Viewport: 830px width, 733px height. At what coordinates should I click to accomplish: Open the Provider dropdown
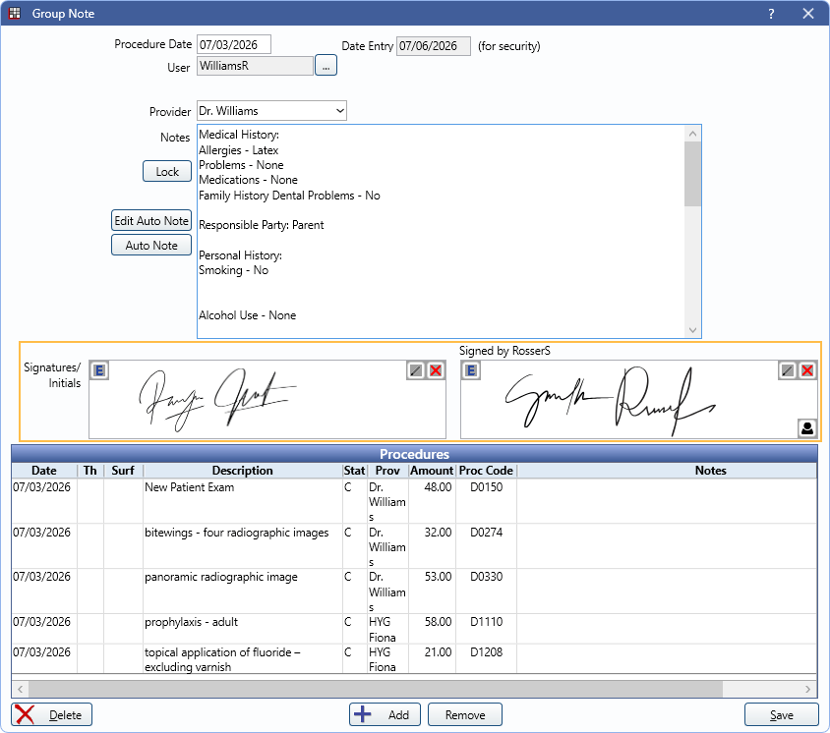pyautogui.click(x=271, y=111)
